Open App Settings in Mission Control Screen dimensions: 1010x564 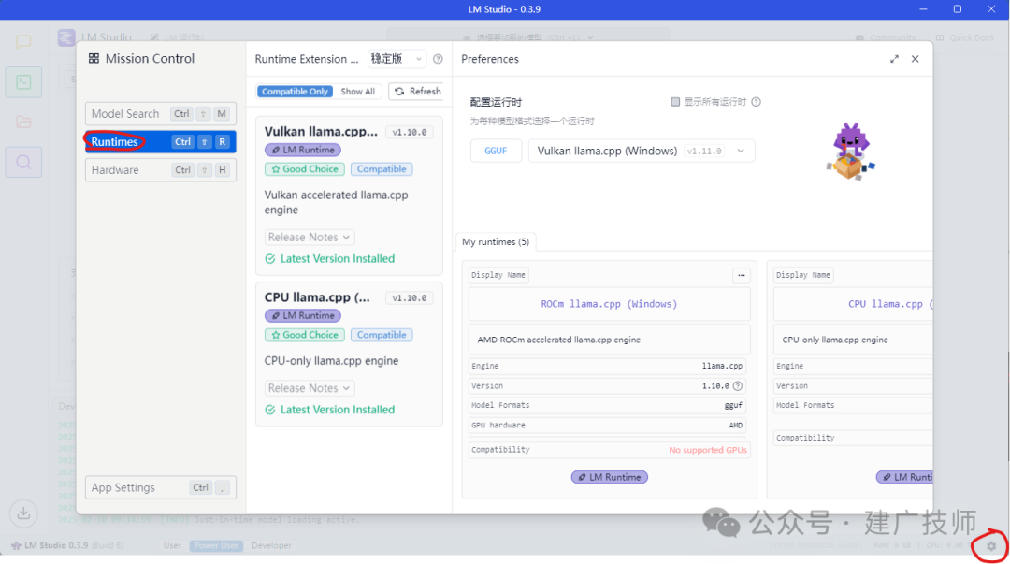[161, 487]
